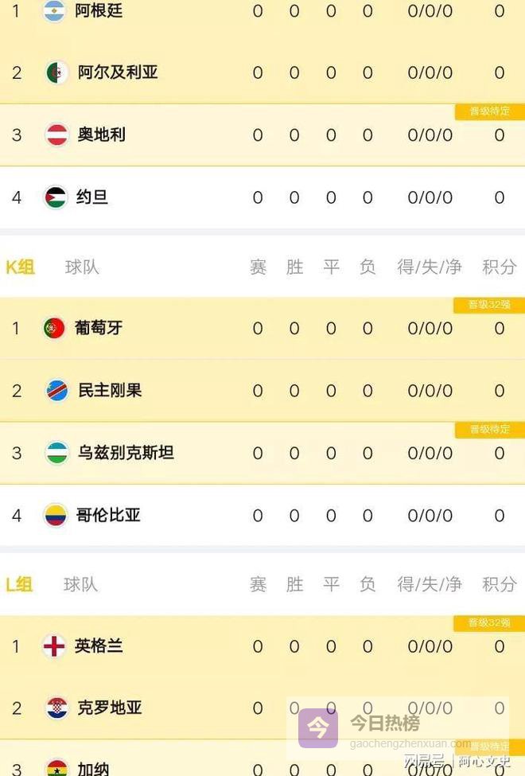The image size is (525, 776).
Task: Click the L组 group header
Action: (20, 585)
